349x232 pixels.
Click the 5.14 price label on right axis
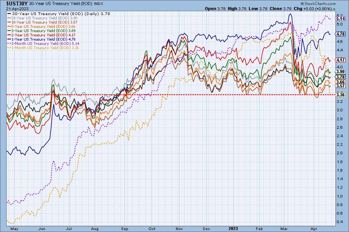(x=340, y=19)
